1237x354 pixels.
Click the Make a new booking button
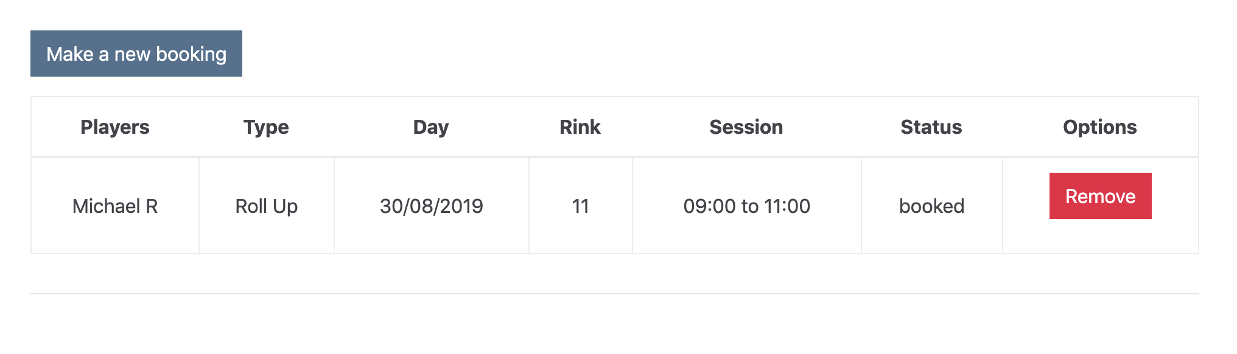coord(136,54)
